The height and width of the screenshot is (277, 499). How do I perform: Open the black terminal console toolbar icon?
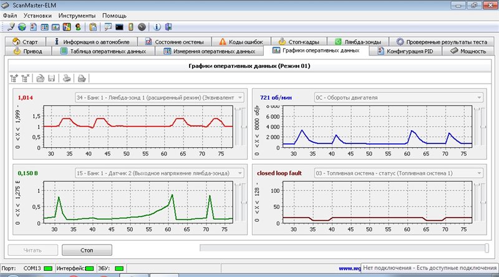tap(119, 27)
